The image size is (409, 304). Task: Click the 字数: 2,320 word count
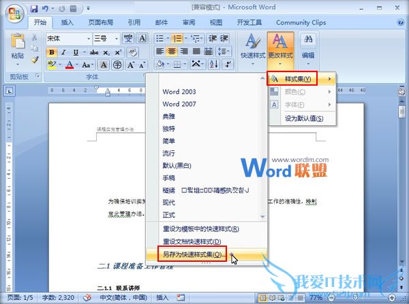click(x=58, y=297)
